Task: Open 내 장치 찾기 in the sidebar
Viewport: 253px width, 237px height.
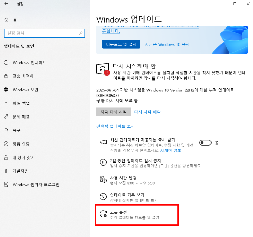Action: [x=24, y=157]
